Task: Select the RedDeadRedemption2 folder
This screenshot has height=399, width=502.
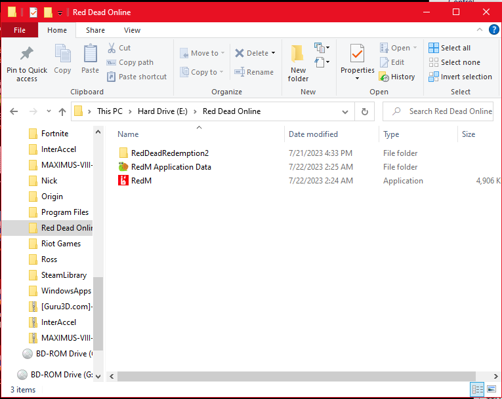Action: pos(170,153)
